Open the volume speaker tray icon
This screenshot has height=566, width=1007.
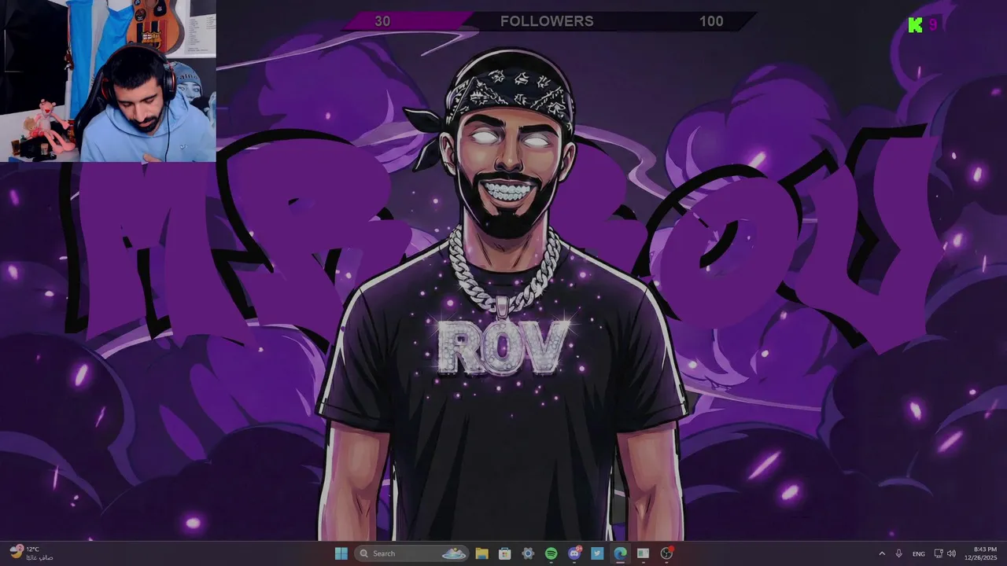point(951,553)
